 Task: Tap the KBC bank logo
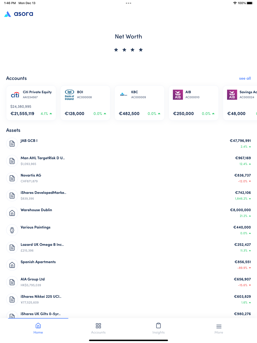click(124, 95)
